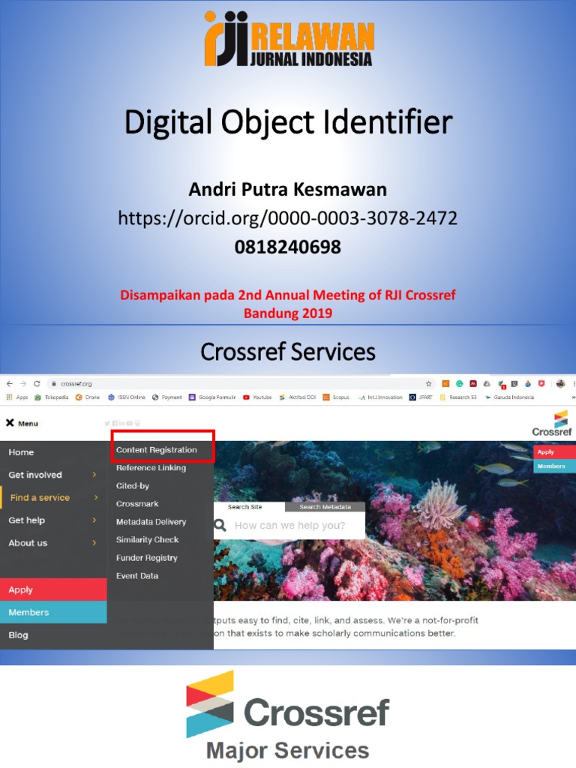Open the Payment bookmark
The height and width of the screenshot is (768, 576).
click(x=167, y=397)
